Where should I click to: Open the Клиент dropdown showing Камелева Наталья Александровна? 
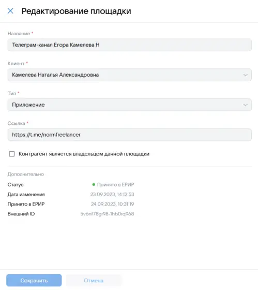coord(129,75)
